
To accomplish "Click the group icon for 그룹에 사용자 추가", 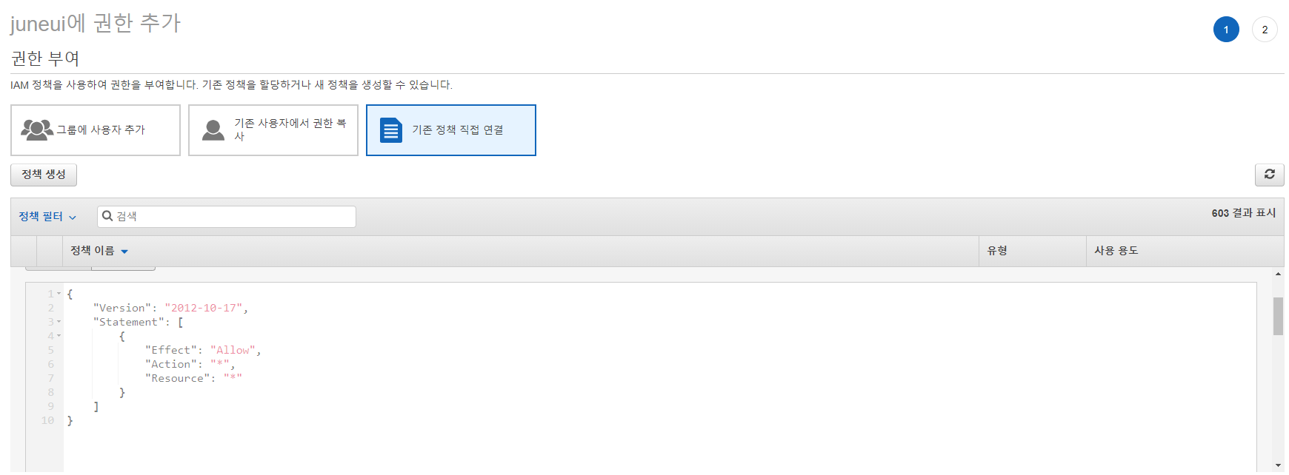I will click(x=36, y=130).
